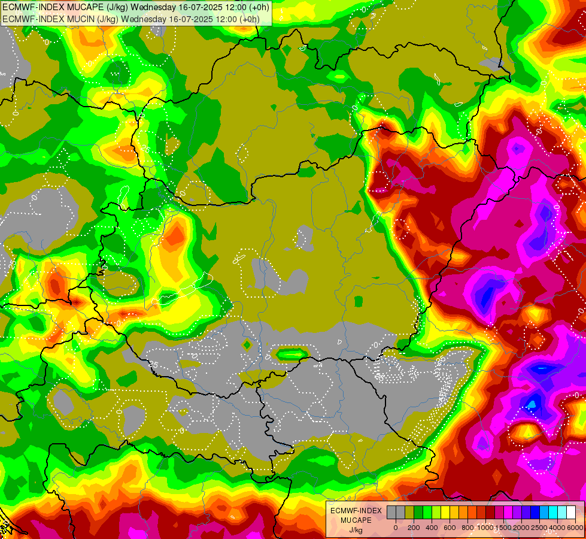Screen dimensions: 586x539
Task: Select the yellow legend swatch
Action: [445, 513]
